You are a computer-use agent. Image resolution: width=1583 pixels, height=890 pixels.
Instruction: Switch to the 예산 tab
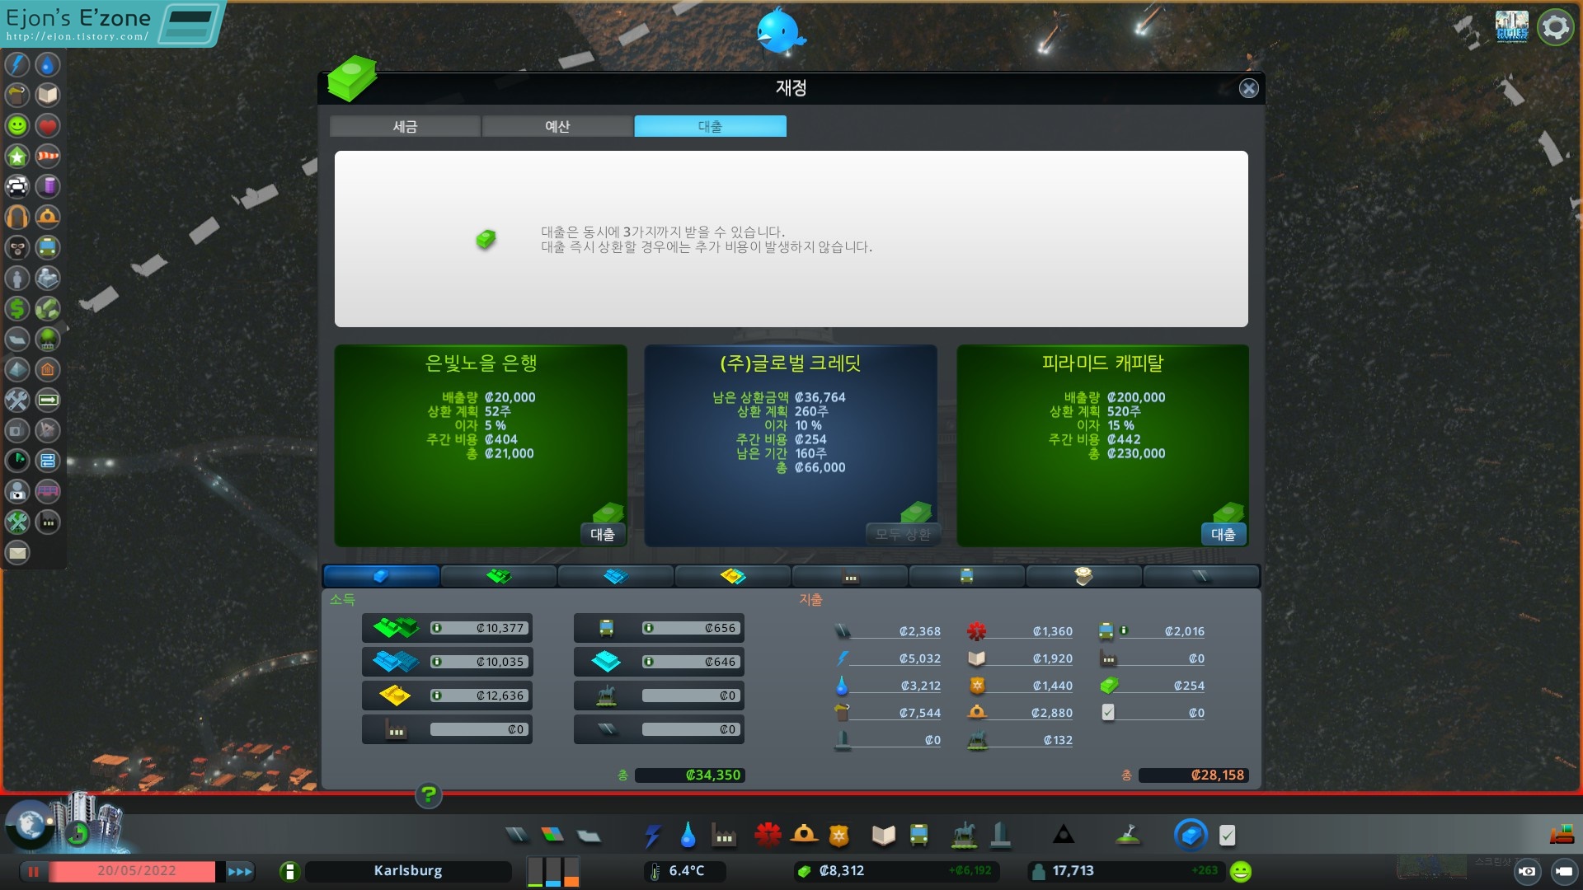click(557, 126)
